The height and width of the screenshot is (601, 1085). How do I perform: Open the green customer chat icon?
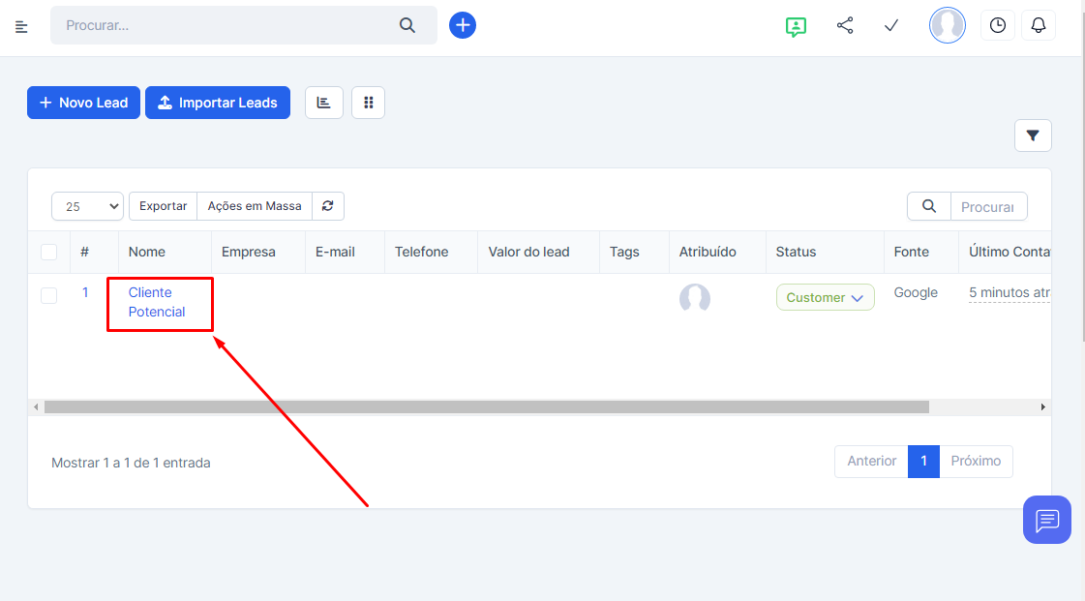click(796, 26)
